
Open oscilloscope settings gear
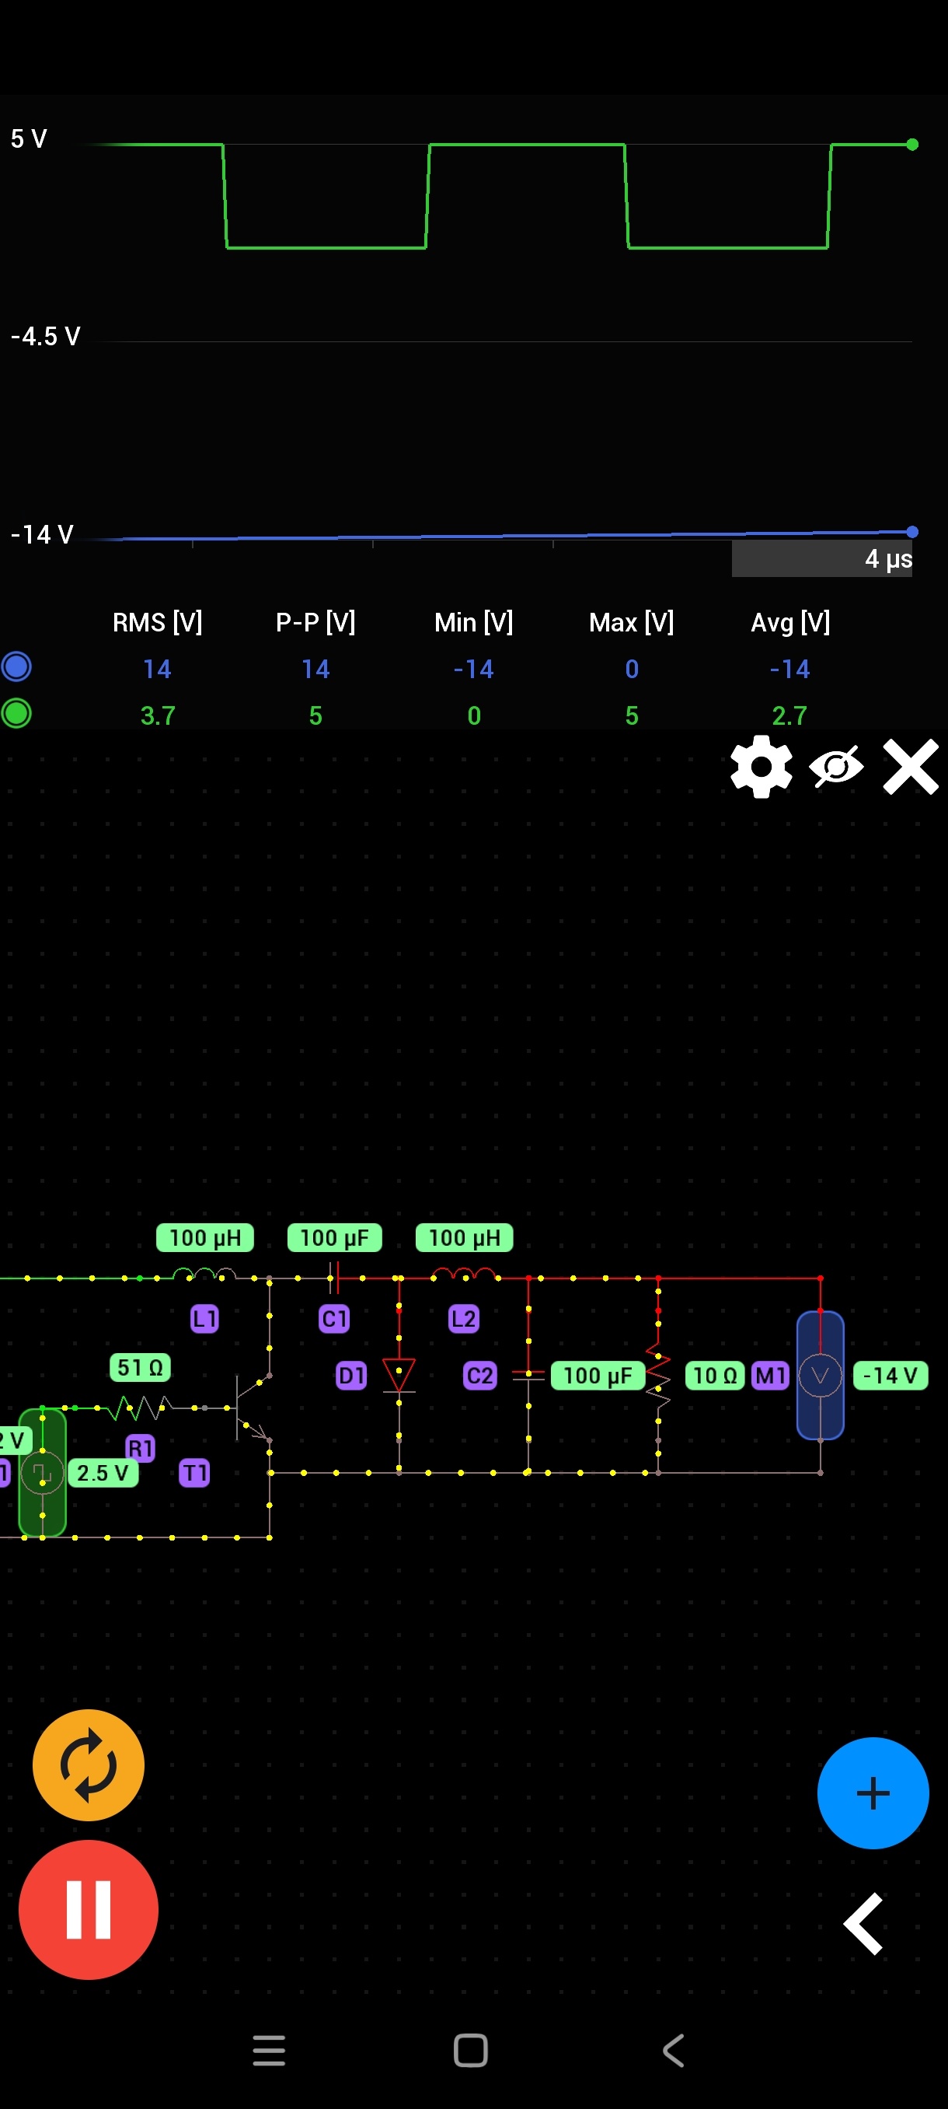tap(761, 766)
